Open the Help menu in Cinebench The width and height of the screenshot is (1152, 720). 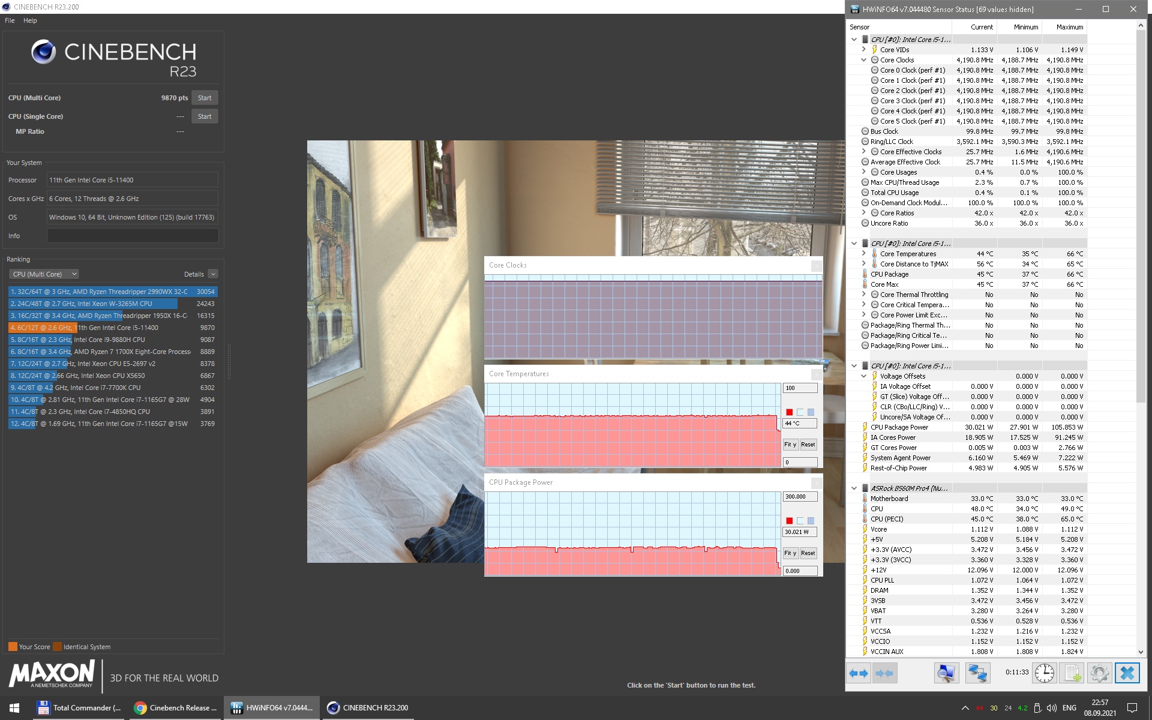[30, 20]
